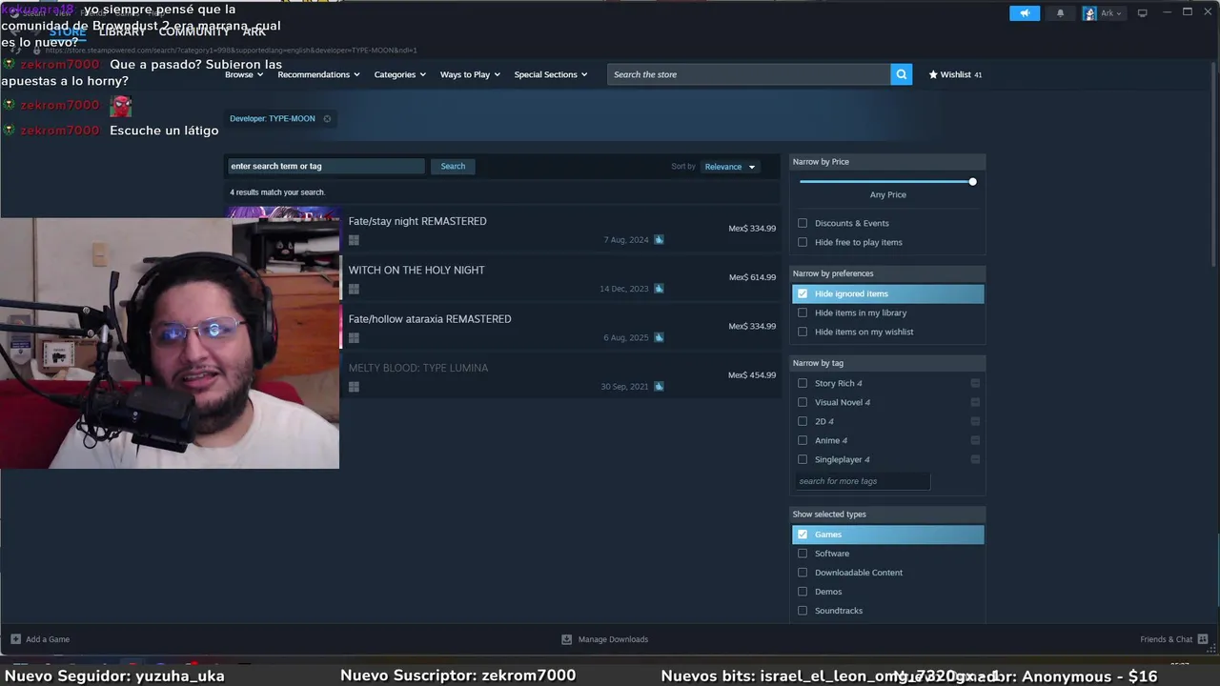The width and height of the screenshot is (1220, 686).
Task: Click Manage Downloads text
Action: pos(613,639)
